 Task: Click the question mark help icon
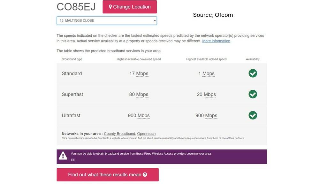point(145,175)
